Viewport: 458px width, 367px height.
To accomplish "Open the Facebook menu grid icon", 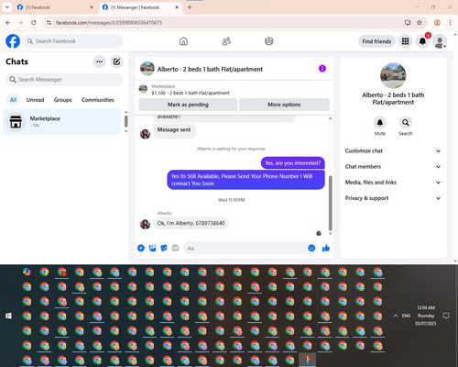I will (405, 41).
